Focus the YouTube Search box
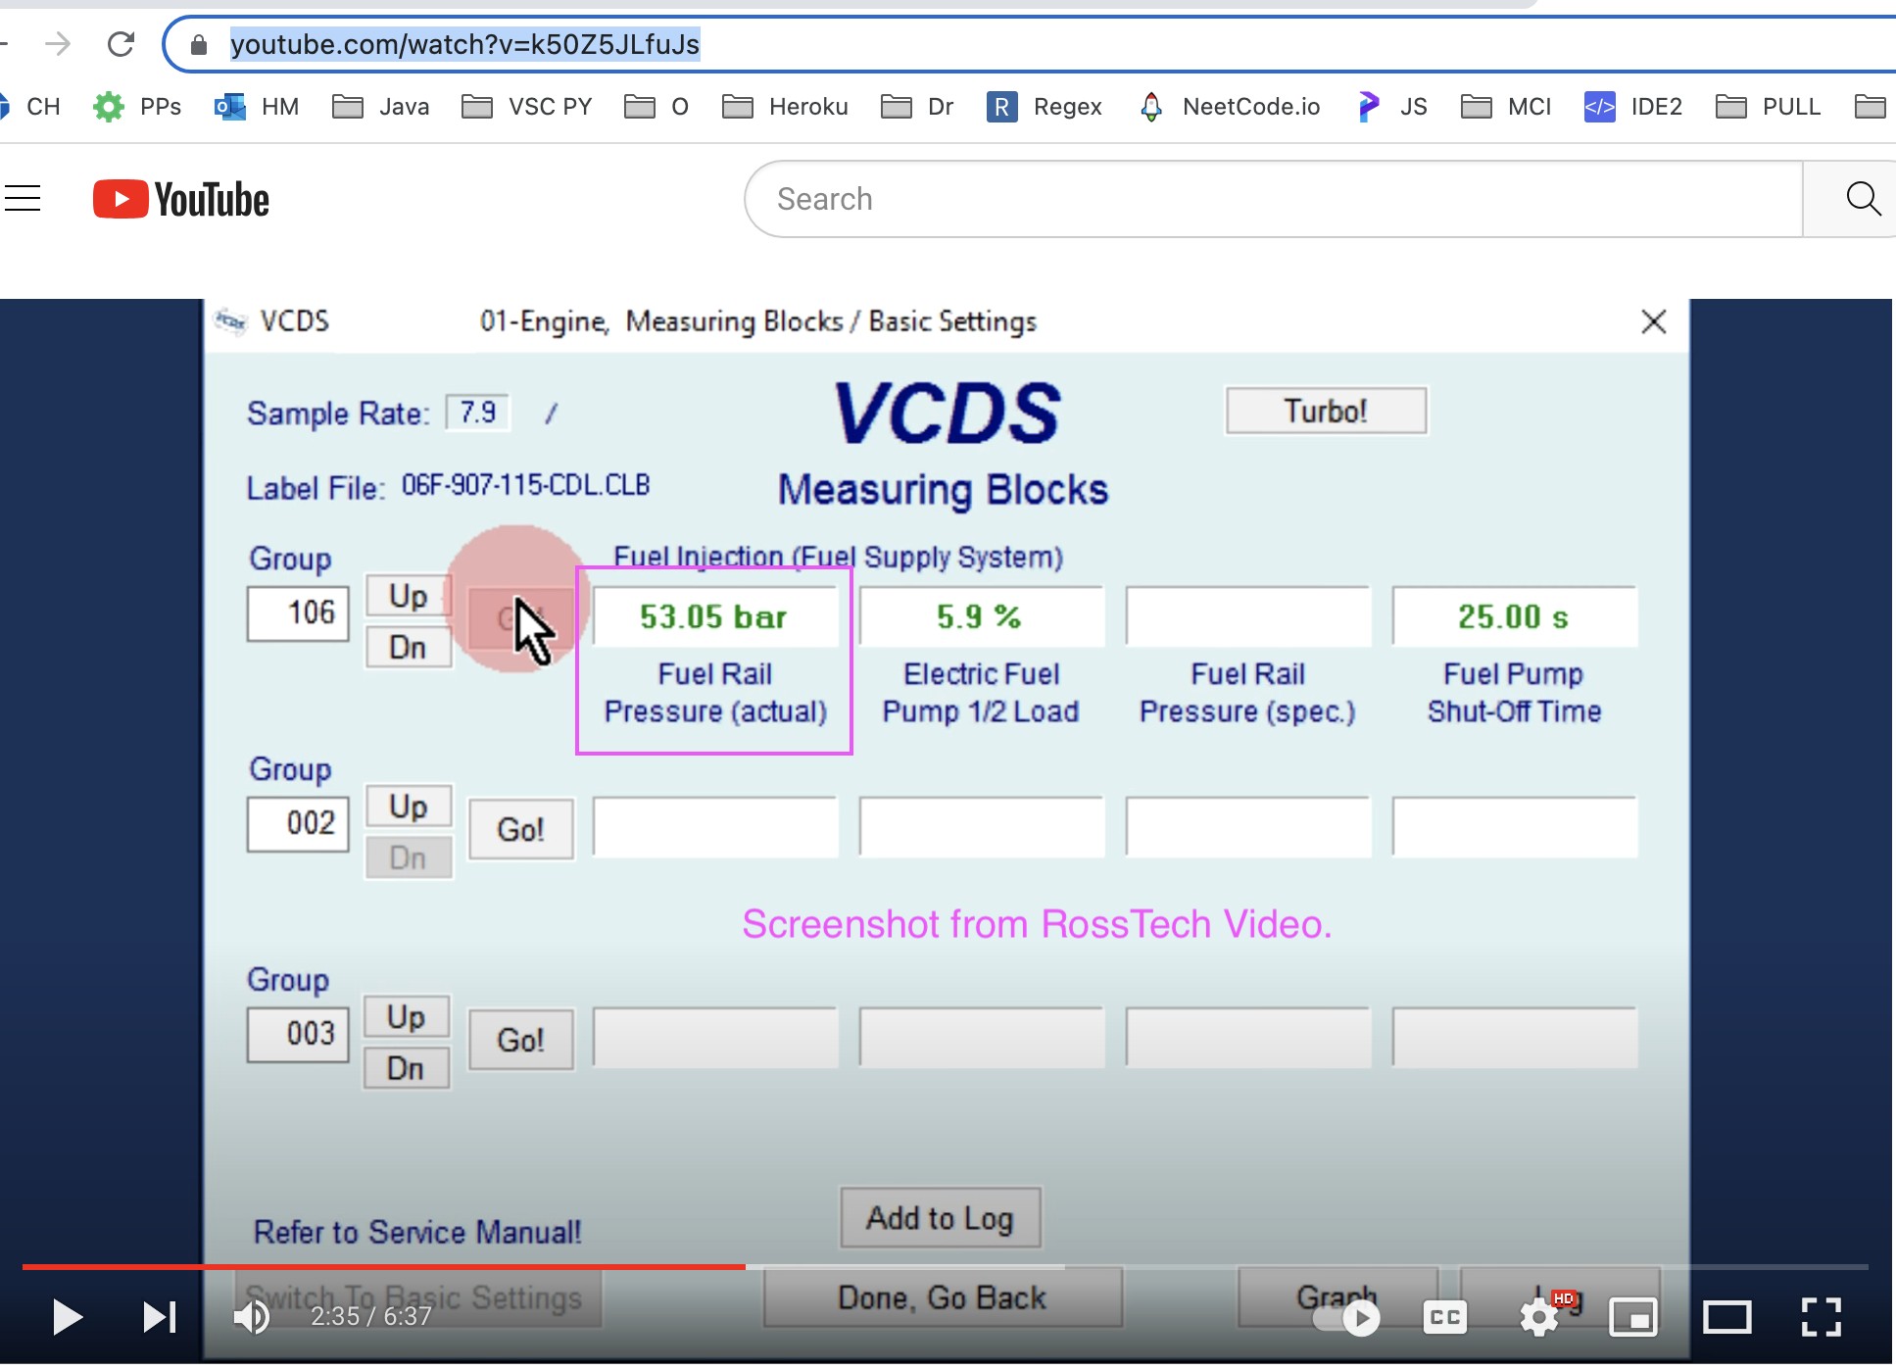This screenshot has height=1369, width=1896. 1274,199
